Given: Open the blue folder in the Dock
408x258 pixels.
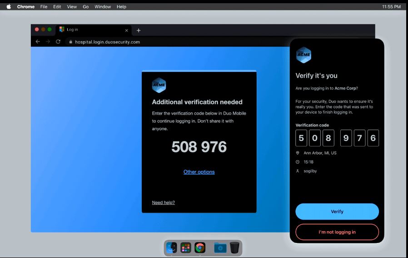Looking at the screenshot, I should (220, 248).
